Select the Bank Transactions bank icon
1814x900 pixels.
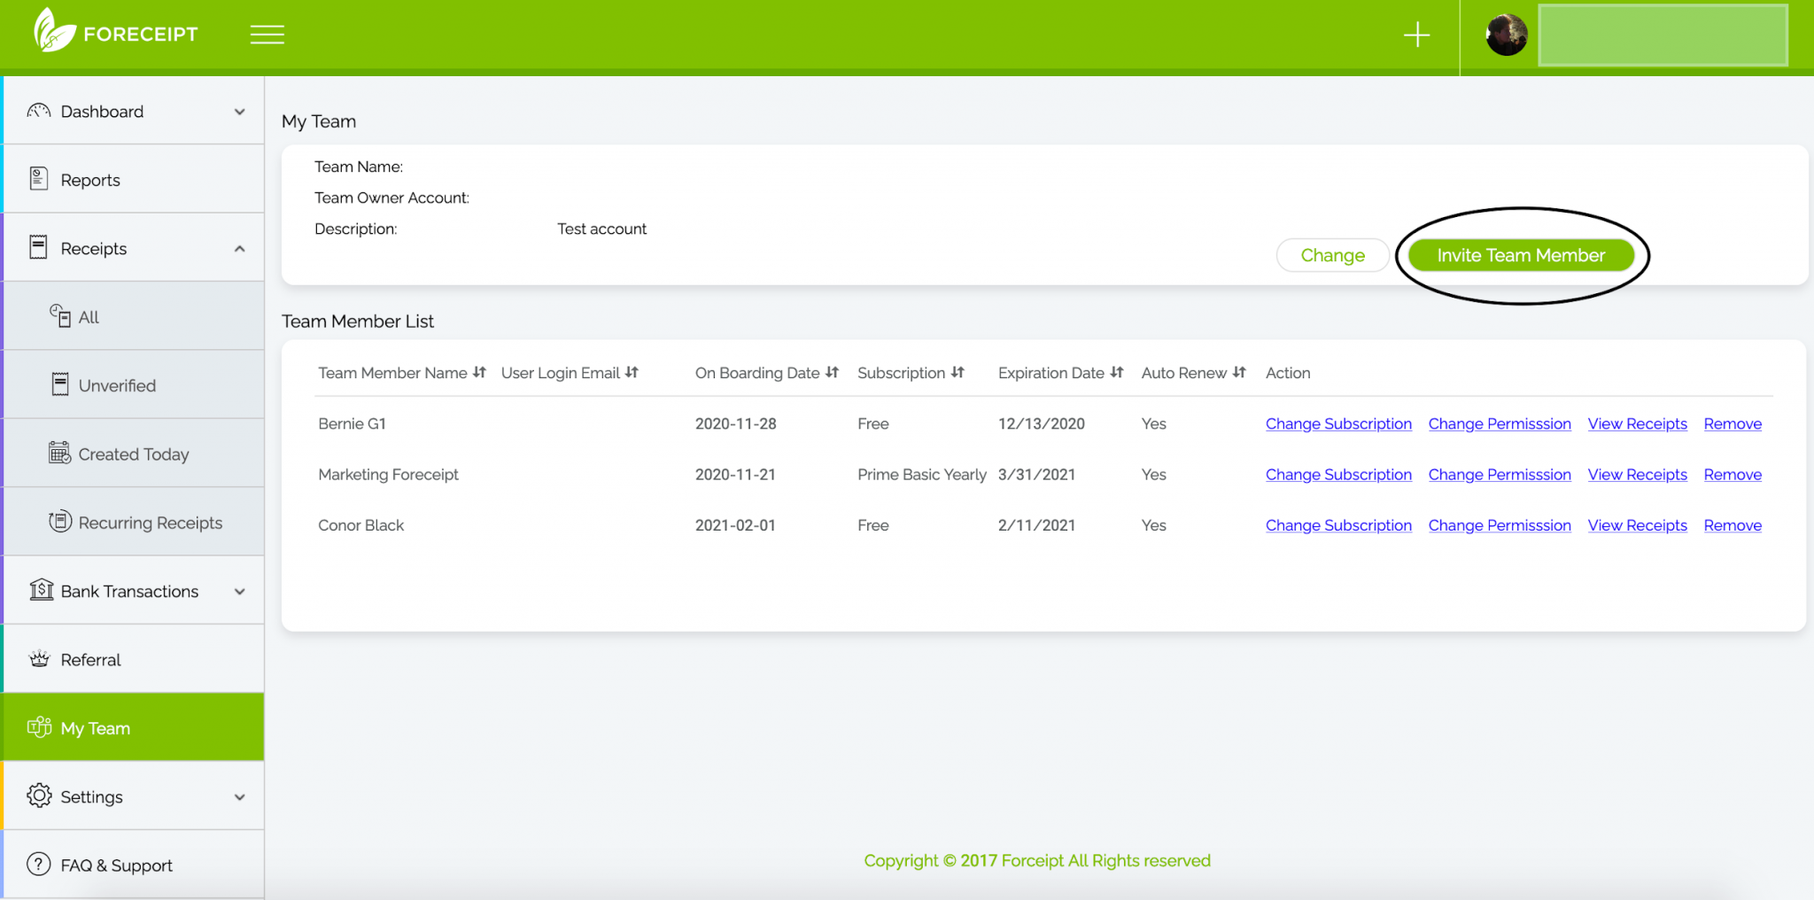pyautogui.click(x=38, y=590)
